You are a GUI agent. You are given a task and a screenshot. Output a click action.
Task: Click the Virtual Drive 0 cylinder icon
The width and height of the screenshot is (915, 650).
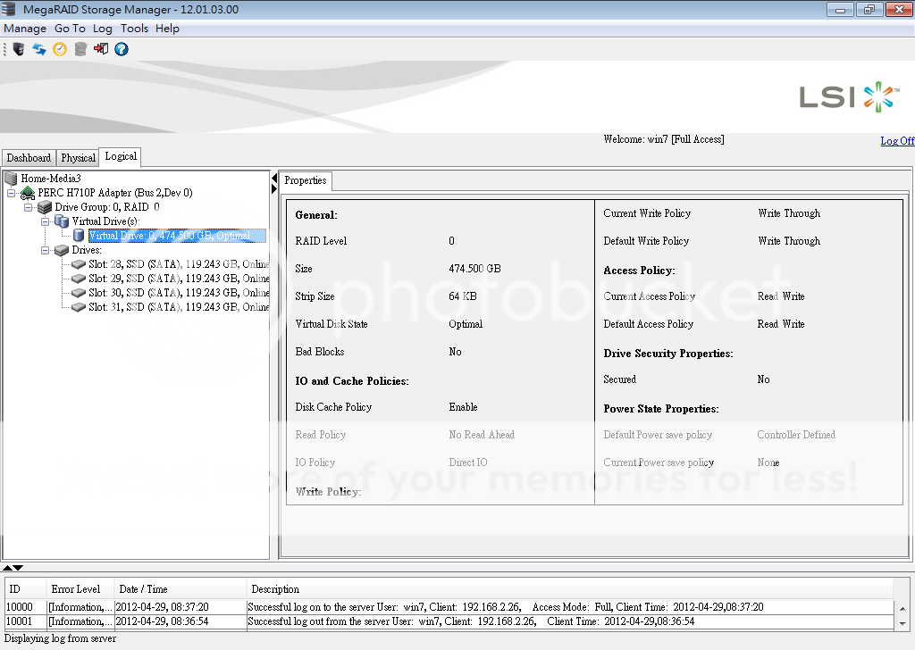pyautogui.click(x=79, y=236)
